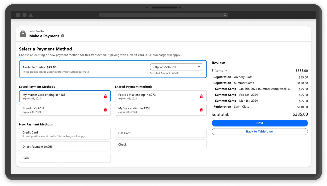Click Summer Camp Jan 6th, 2024 row
This screenshot has height=186, width=327.
click(261, 89)
